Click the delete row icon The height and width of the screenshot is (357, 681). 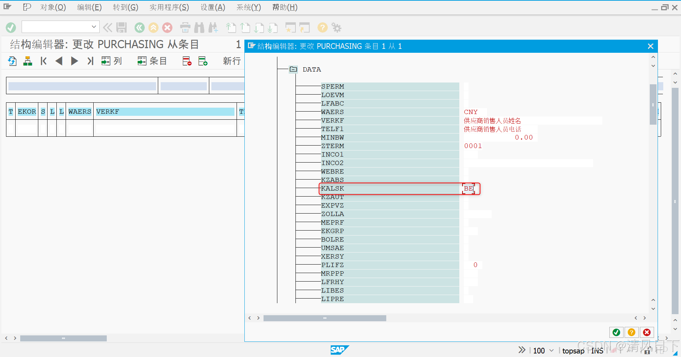pyautogui.click(x=187, y=61)
